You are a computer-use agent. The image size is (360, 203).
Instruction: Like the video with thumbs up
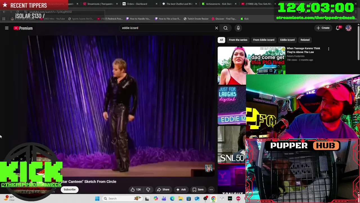click(x=136, y=189)
